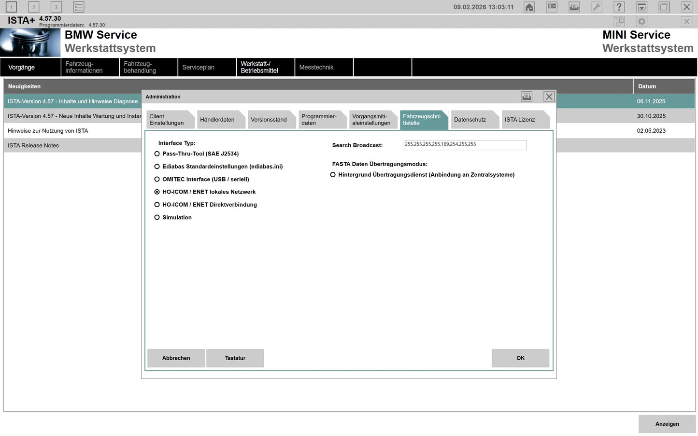Click the print icon in top toolbar
The width and height of the screenshot is (698, 436).
(x=574, y=7)
